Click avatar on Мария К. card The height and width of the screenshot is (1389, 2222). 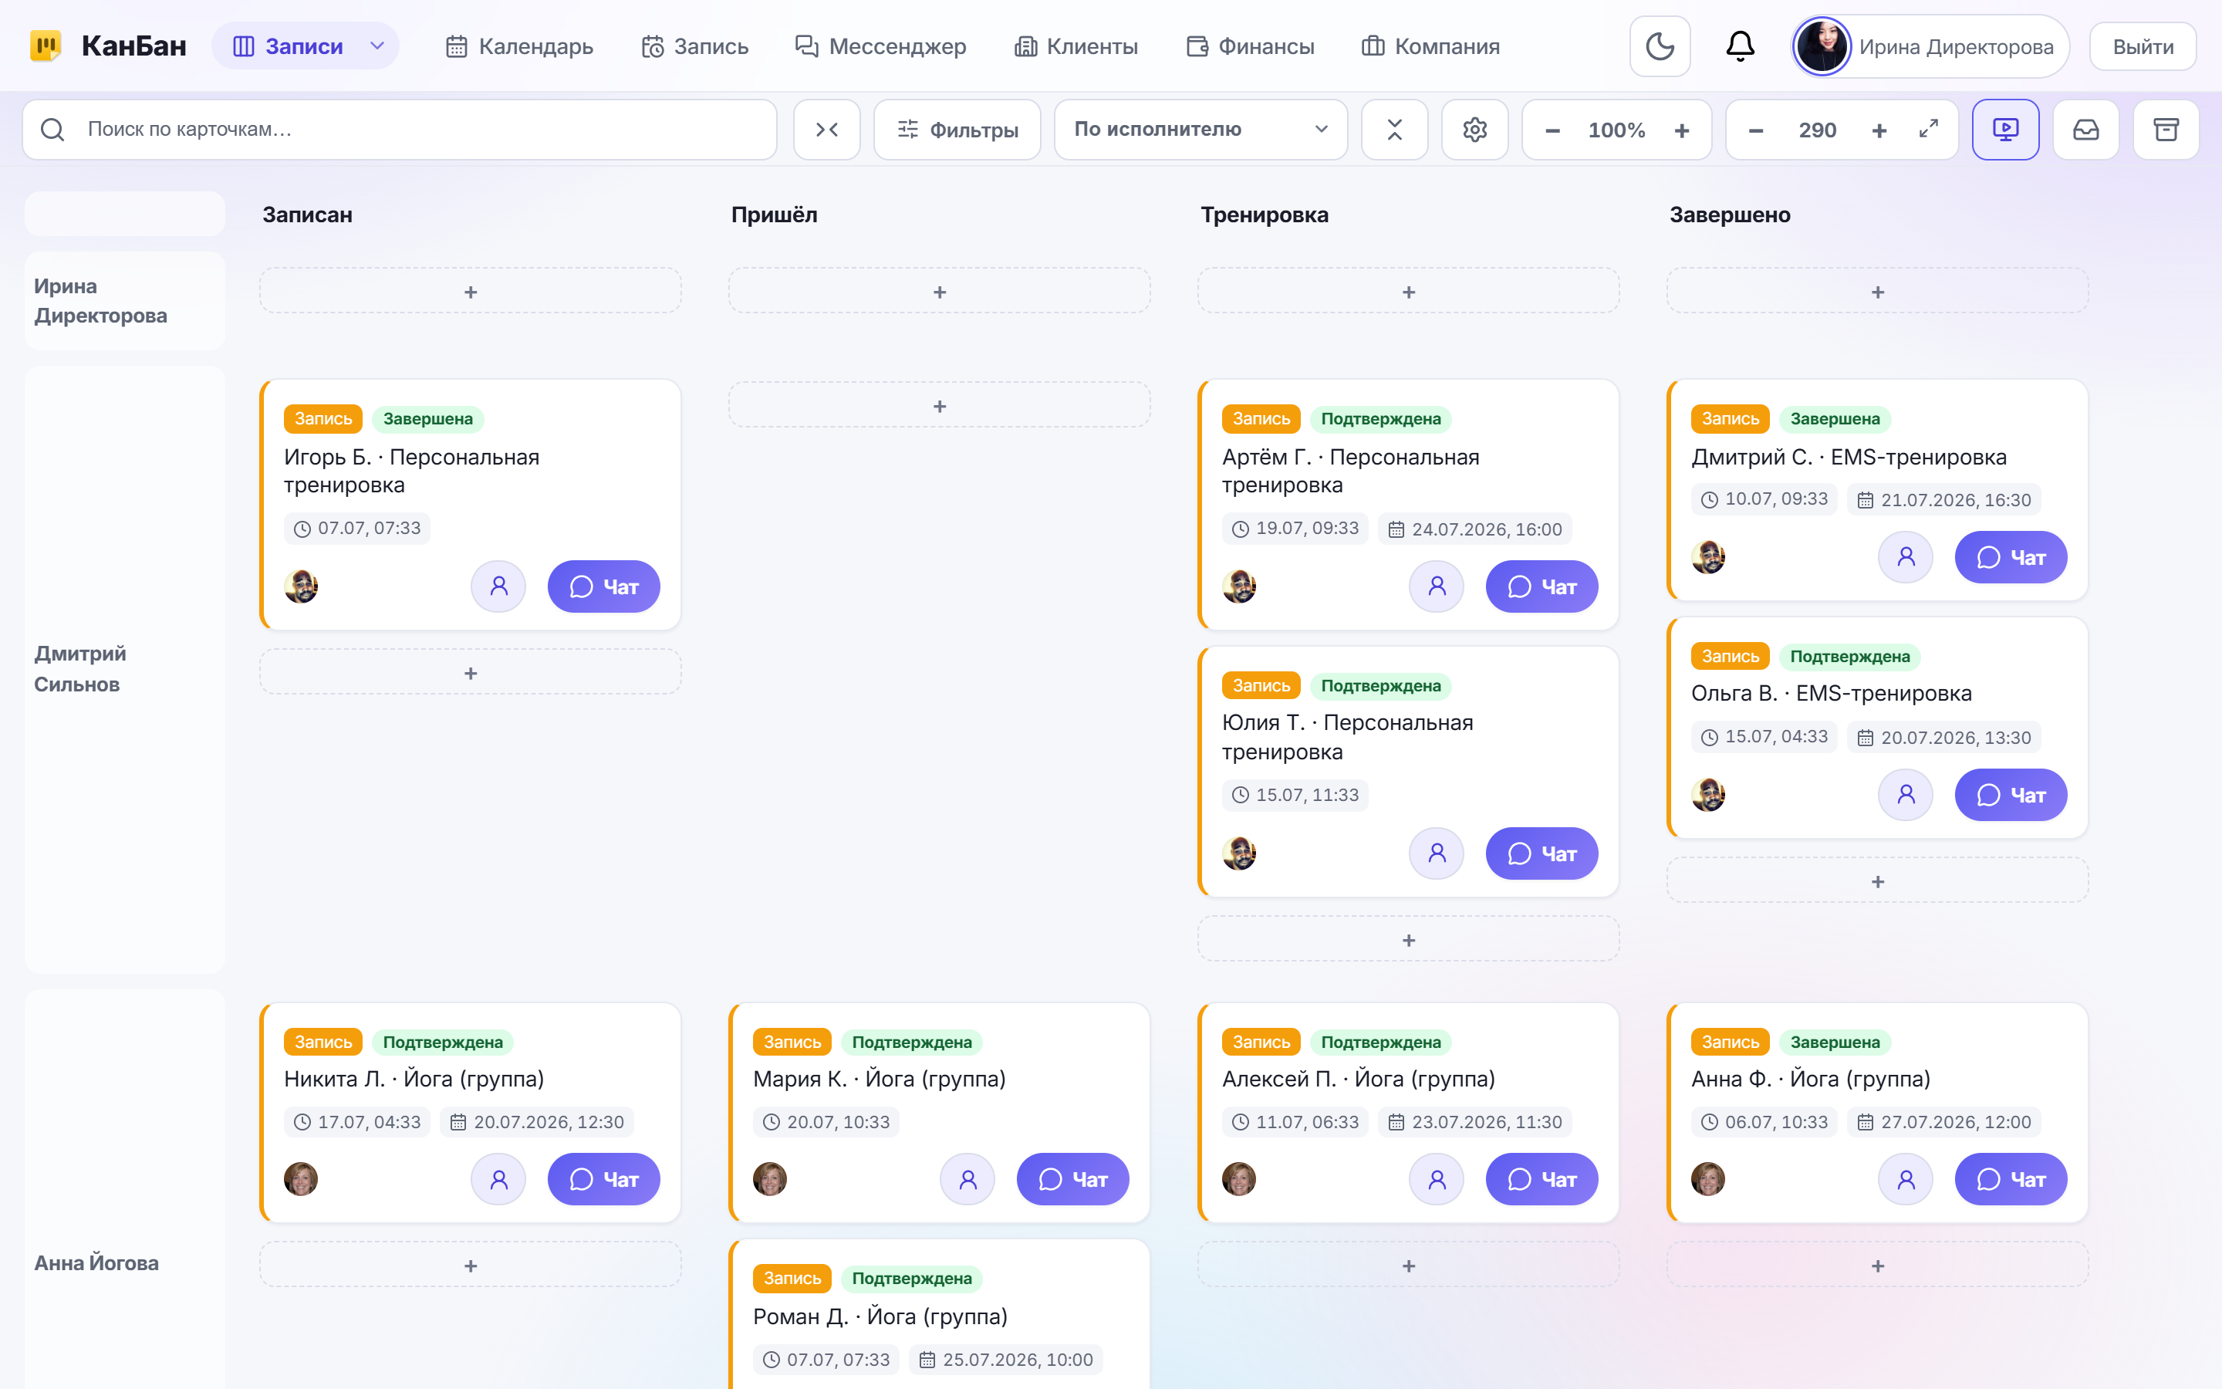tap(769, 1178)
